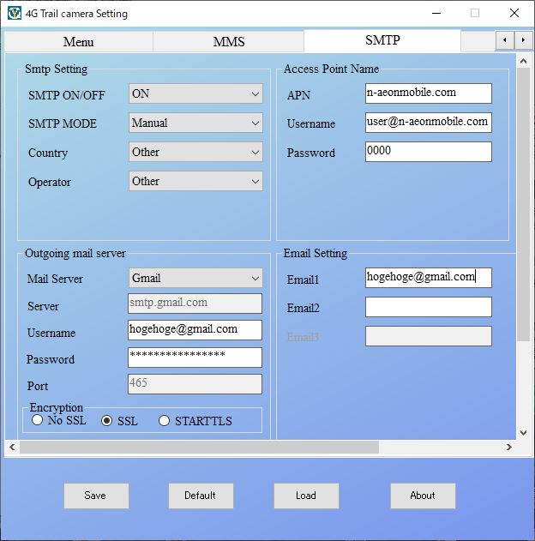Click horizontal scrollbar left arrow

(x=12, y=448)
